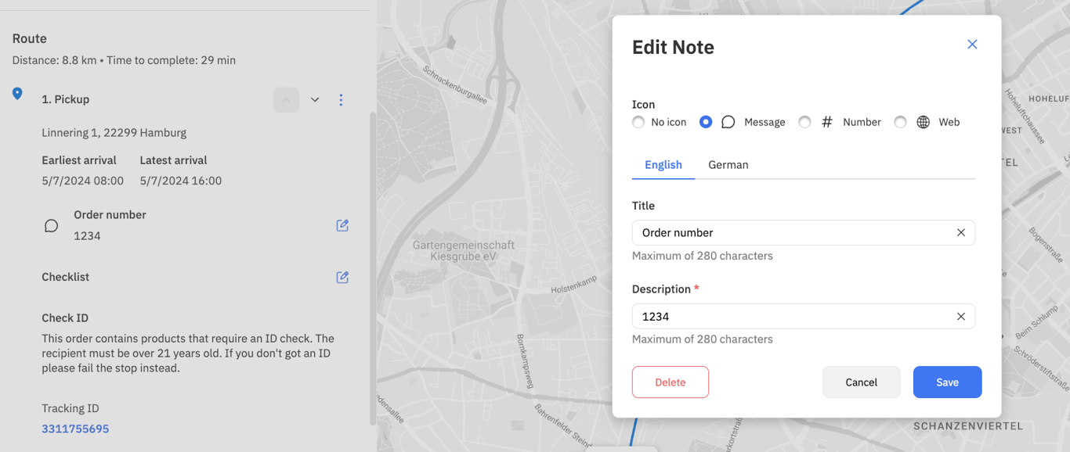The image size is (1070, 452).
Task: Open tracking ID 3311755695 link
Action: (75, 429)
